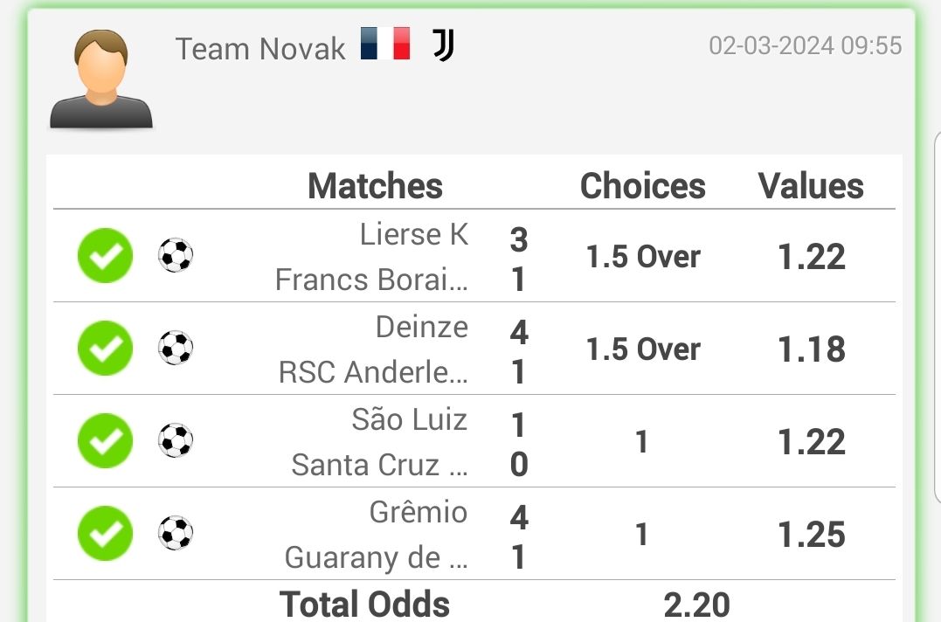Click the soccer ball icon for Deinze
This screenshot has height=622, width=941.
176,348
